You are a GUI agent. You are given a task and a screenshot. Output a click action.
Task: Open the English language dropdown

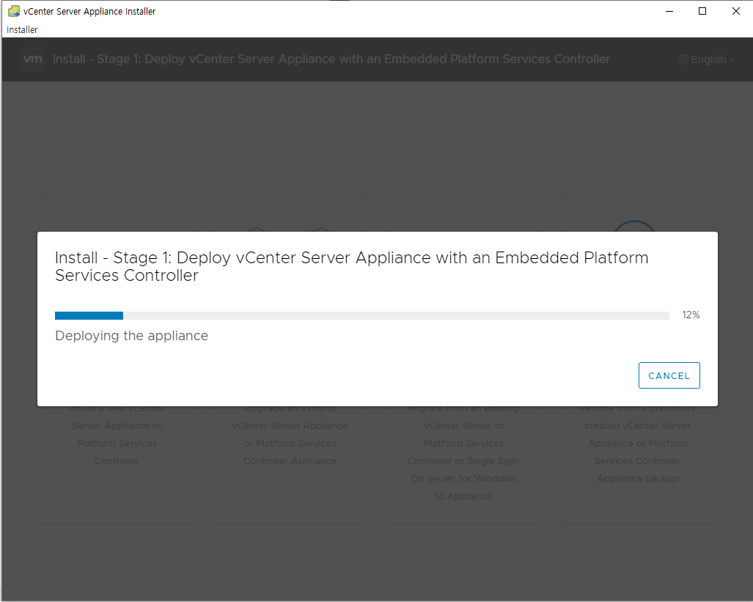click(x=706, y=59)
